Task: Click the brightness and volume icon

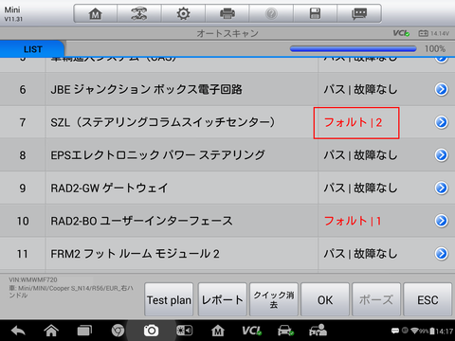Action: pos(184,331)
